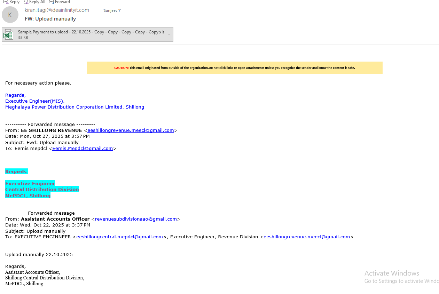Click the 'Upload manually 22.10.2025' body text
Screen dimensions: 439x294
tap(39, 254)
